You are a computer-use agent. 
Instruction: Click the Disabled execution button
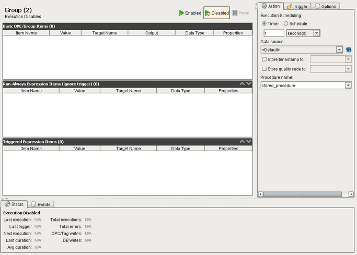[216, 13]
